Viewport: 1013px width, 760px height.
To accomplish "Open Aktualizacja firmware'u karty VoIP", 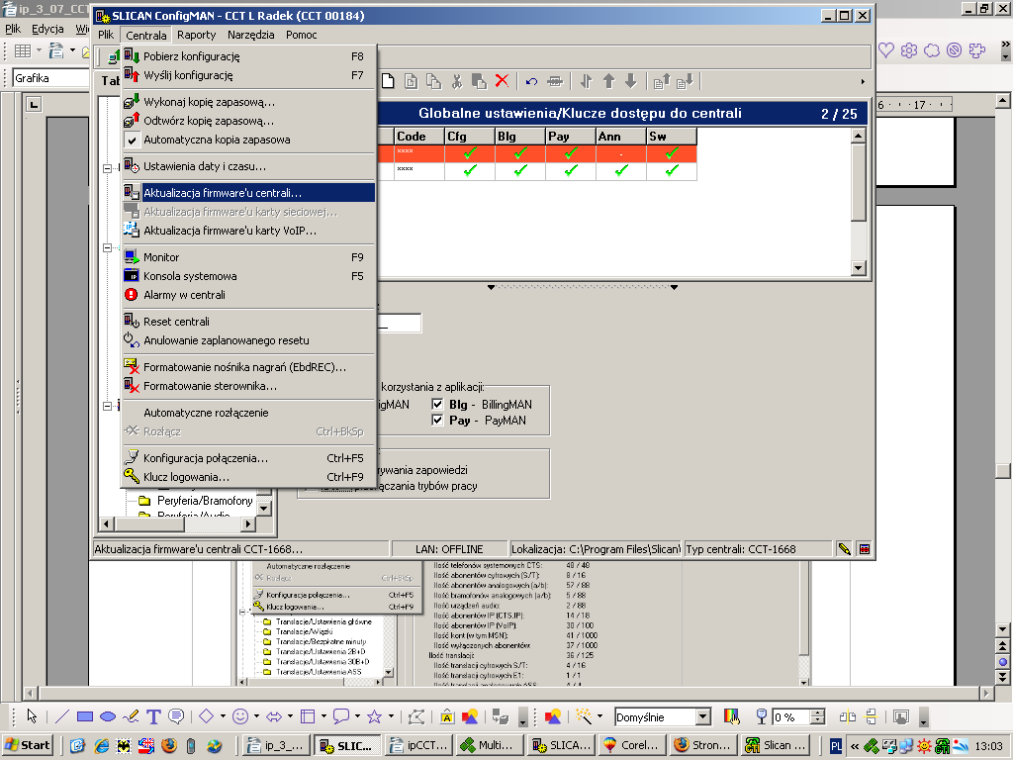I will click(x=248, y=230).
